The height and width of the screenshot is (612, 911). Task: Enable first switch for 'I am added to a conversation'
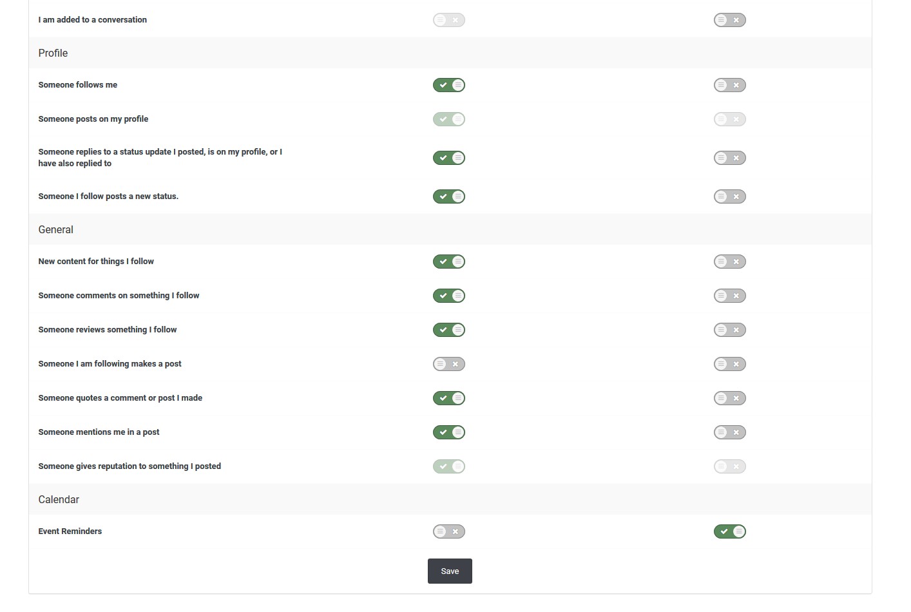pyautogui.click(x=449, y=20)
